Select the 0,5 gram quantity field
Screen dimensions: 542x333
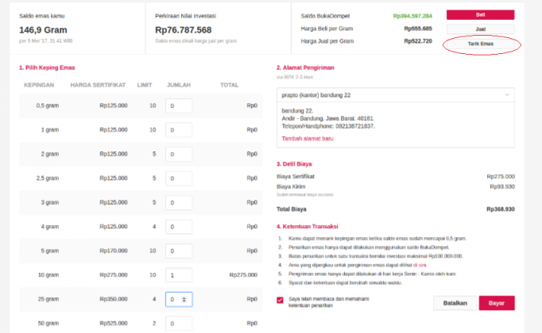point(178,105)
